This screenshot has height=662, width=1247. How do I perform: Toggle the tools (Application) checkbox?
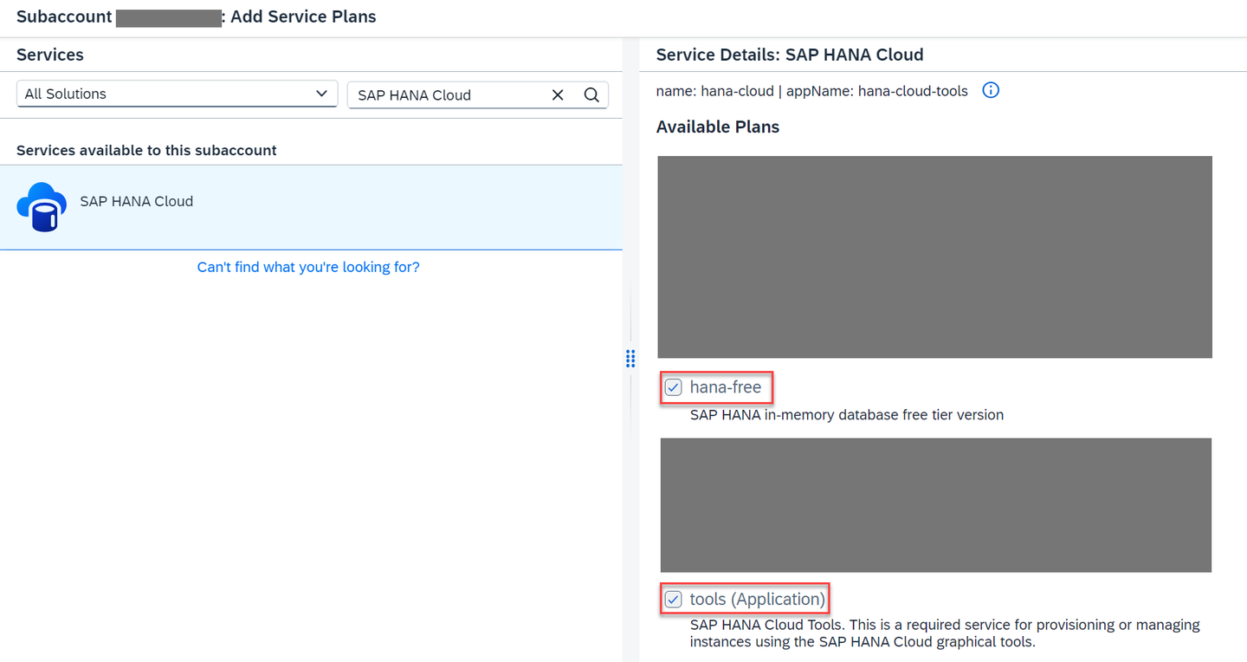(x=673, y=599)
